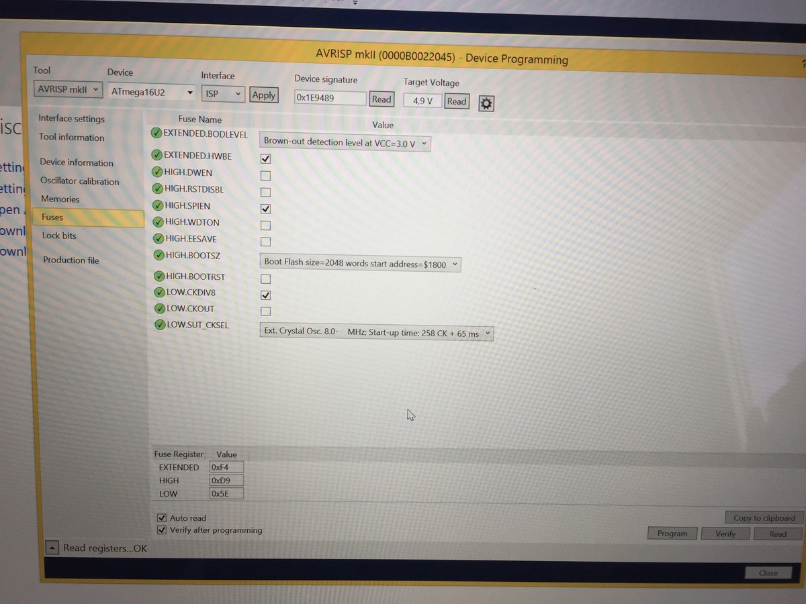
Task: Click the Fuse Register table header
Action: (x=179, y=454)
